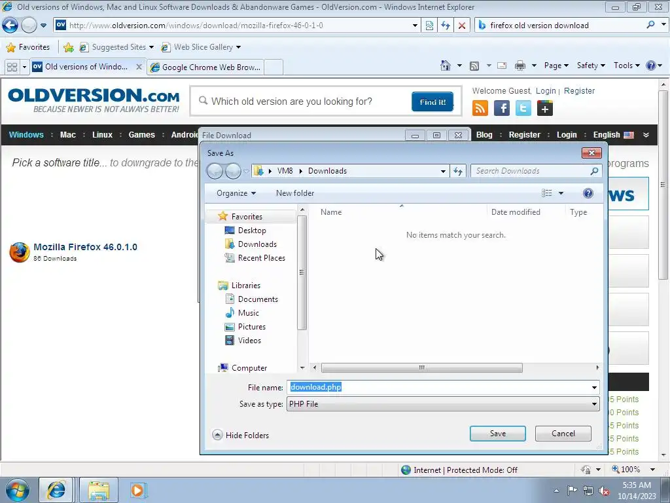This screenshot has height=503, width=670.
Task: Click the compatibility view icon in address bar
Action: click(x=429, y=26)
